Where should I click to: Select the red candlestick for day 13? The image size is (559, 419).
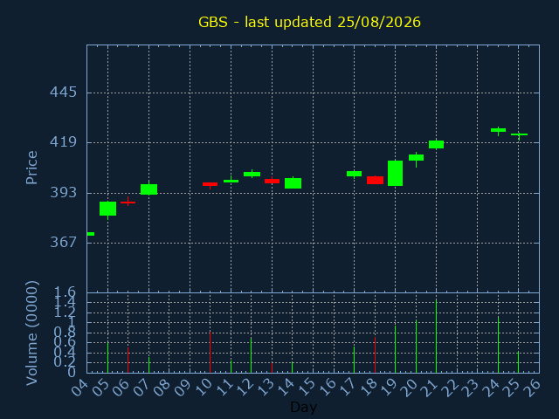pyautogui.click(x=272, y=181)
